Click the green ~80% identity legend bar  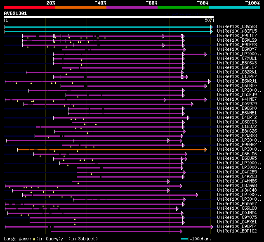pyautogui.click(x=183, y=7)
